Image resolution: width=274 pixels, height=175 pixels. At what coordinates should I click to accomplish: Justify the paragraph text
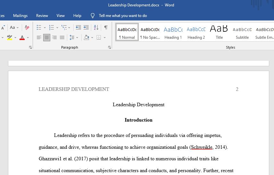pyautogui.click(x=62, y=37)
